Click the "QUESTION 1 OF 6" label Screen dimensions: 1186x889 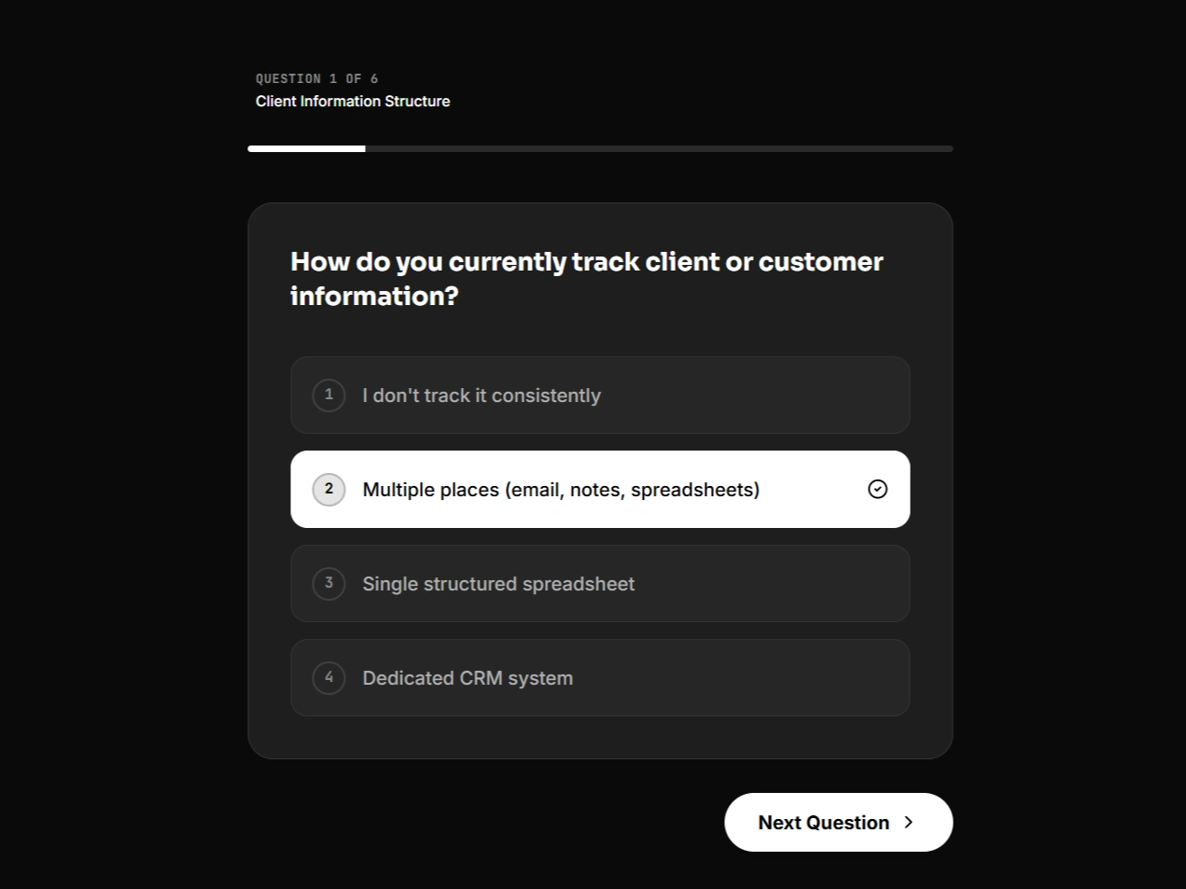316,78
